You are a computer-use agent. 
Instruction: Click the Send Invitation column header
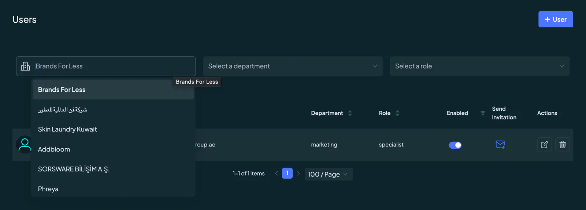tap(504, 113)
